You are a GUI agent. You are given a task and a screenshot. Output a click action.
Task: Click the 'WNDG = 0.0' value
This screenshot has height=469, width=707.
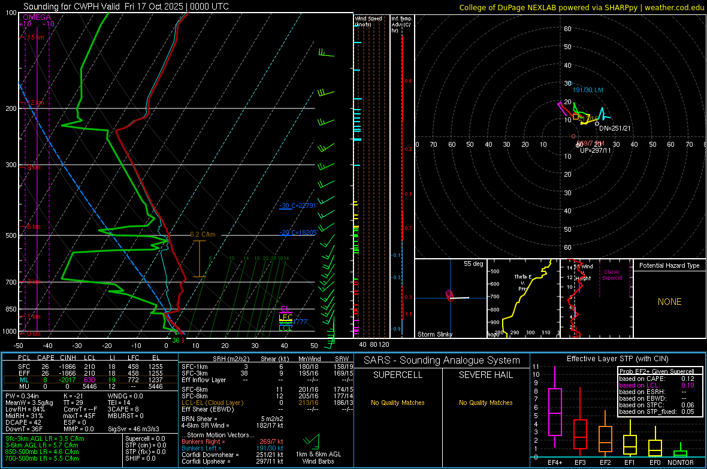coord(125,396)
